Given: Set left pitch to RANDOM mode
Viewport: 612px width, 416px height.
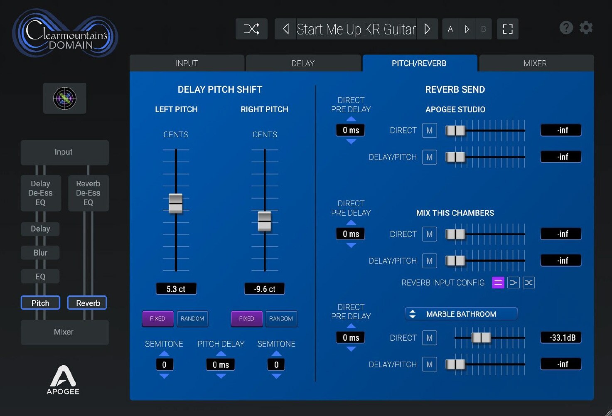Looking at the screenshot, I should coord(192,319).
